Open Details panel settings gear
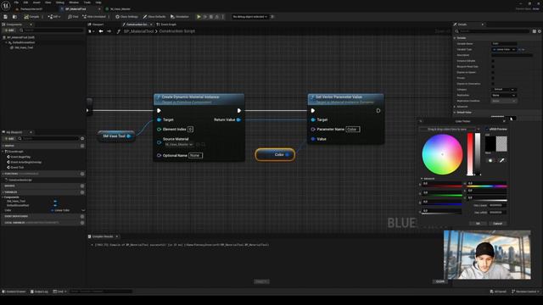543x305 pixels. [540, 31]
